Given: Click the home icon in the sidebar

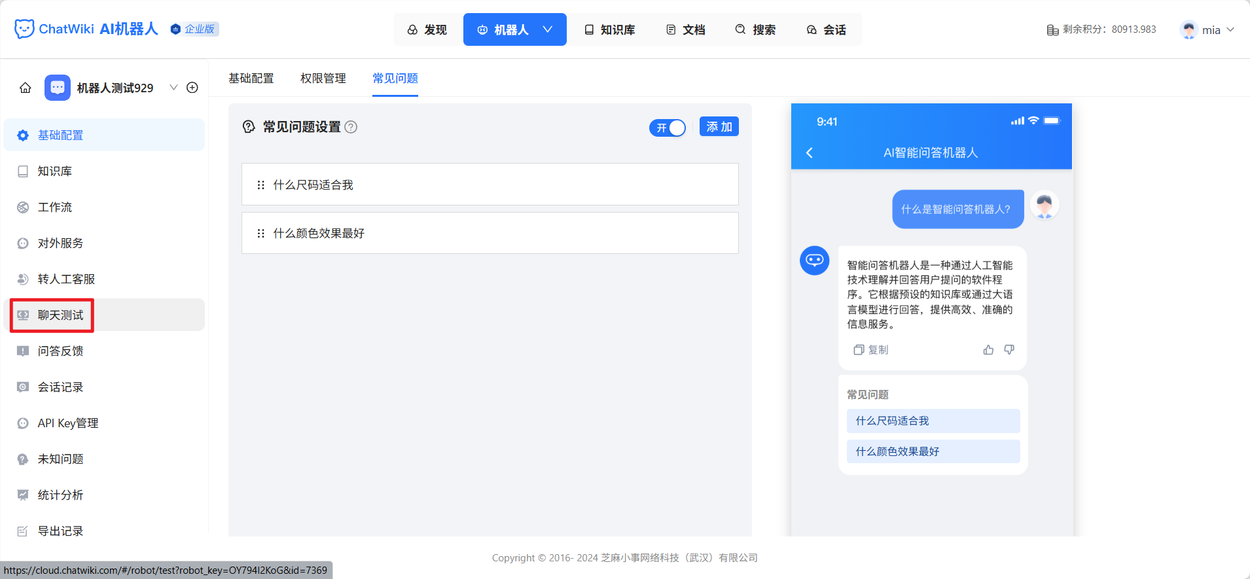Looking at the screenshot, I should tap(26, 88).
